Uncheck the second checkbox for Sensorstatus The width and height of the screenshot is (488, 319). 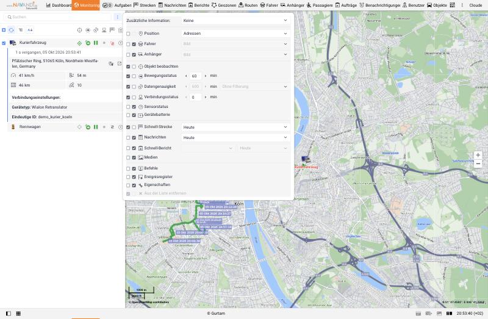tap(134, 107)
